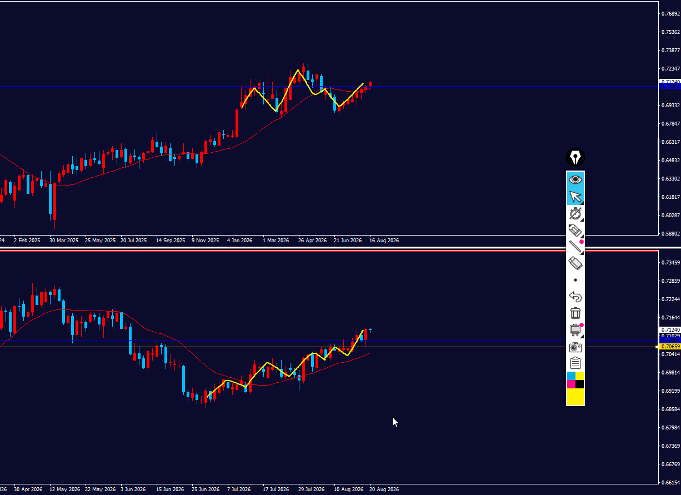
Task: Click the 14 Sep 2025 date label
Action: (x=171, y=241)
